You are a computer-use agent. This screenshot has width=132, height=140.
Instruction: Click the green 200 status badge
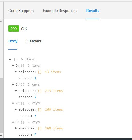[x=13, y=29]
